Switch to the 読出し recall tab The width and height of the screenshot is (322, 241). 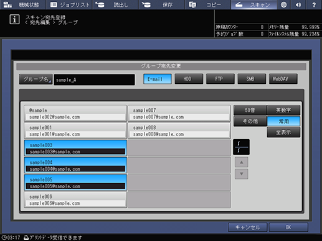point(115,4)
